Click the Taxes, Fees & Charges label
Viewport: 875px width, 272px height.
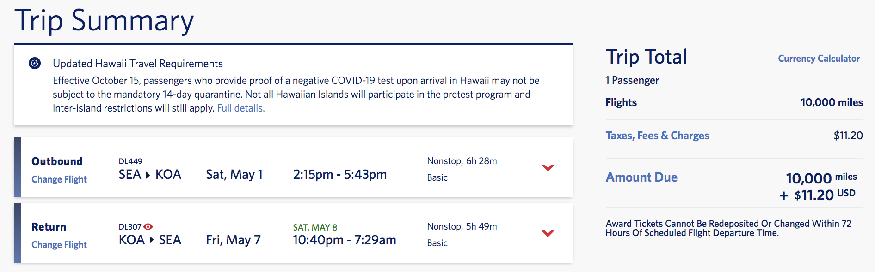[x=657, y=135]
